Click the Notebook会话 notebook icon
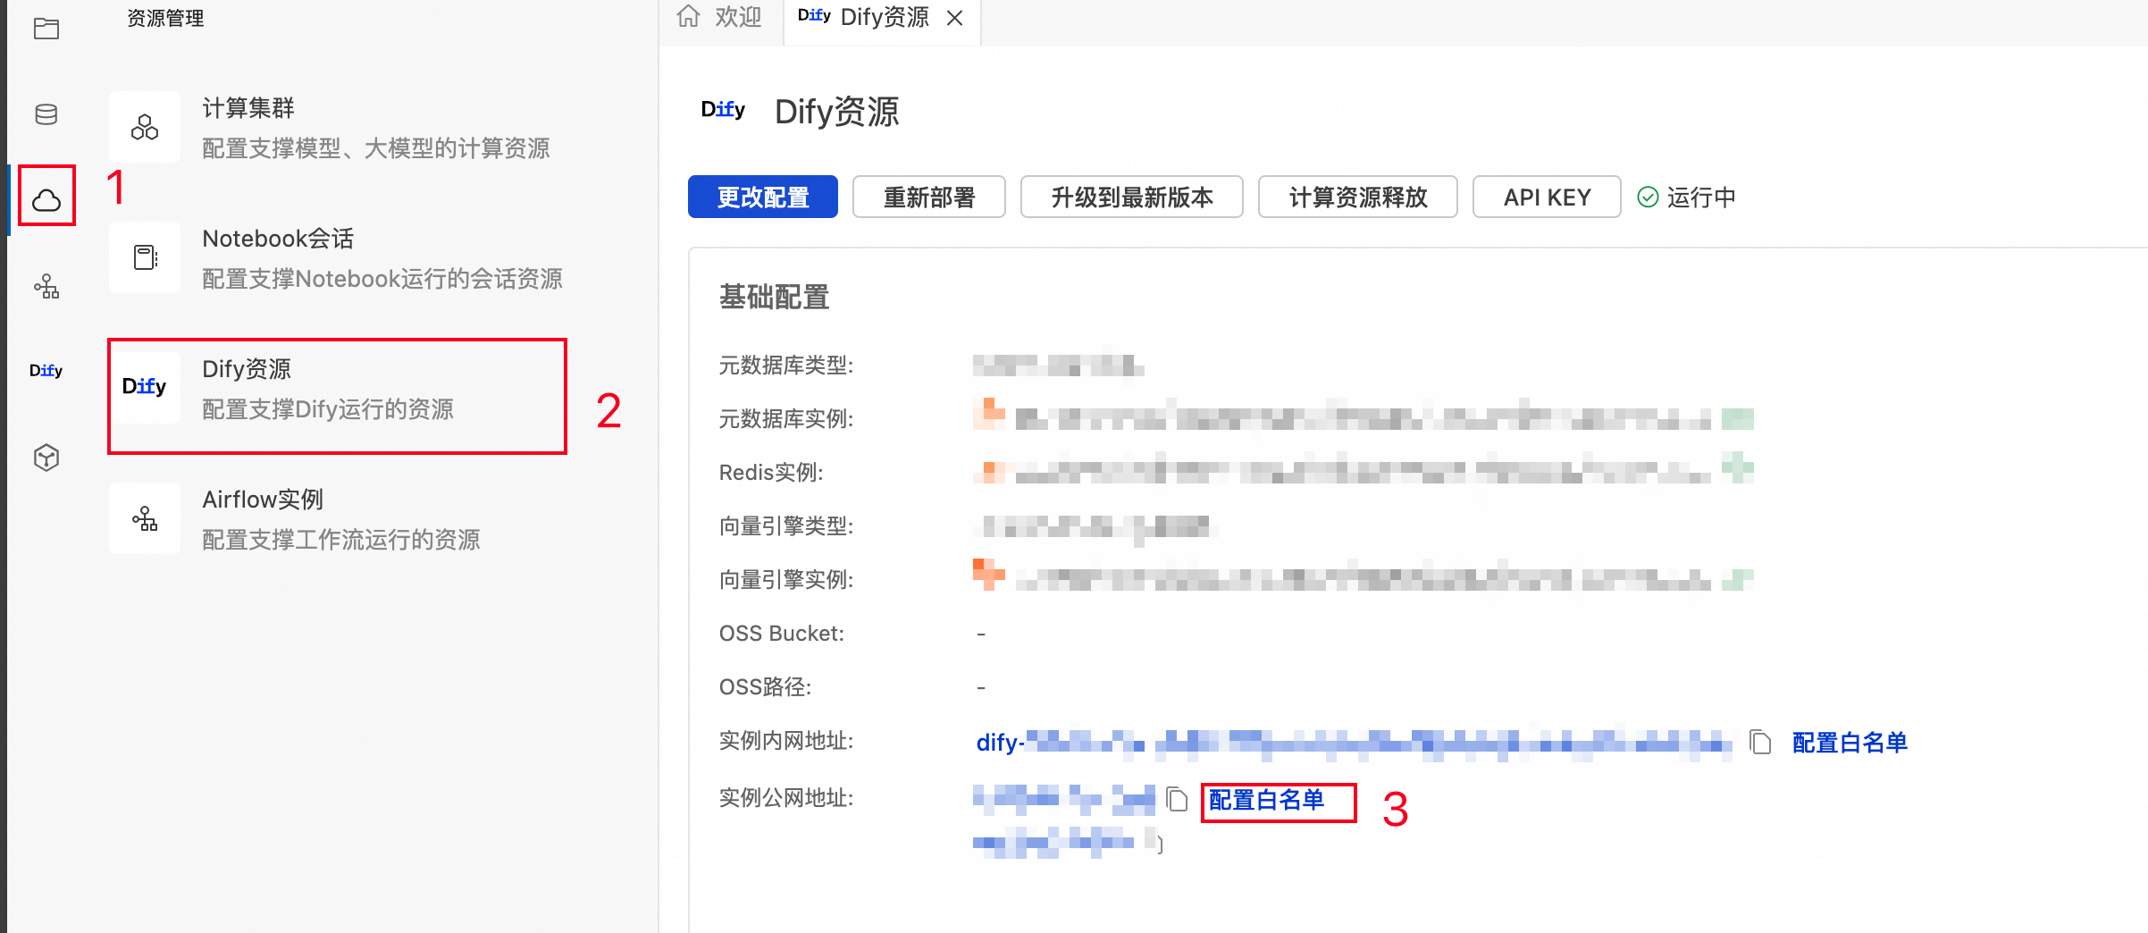Image resolution: width=2148 pixels, height=933 pixels. pos(145,257)
